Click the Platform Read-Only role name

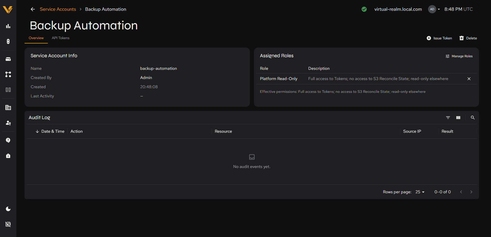pos(278,79)
